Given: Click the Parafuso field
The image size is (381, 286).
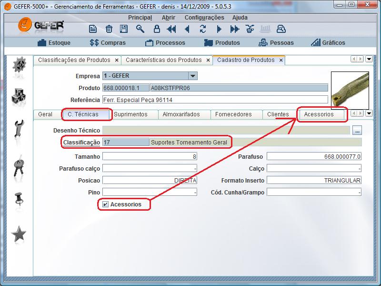Looking at the screenshot, I should 314,157.
